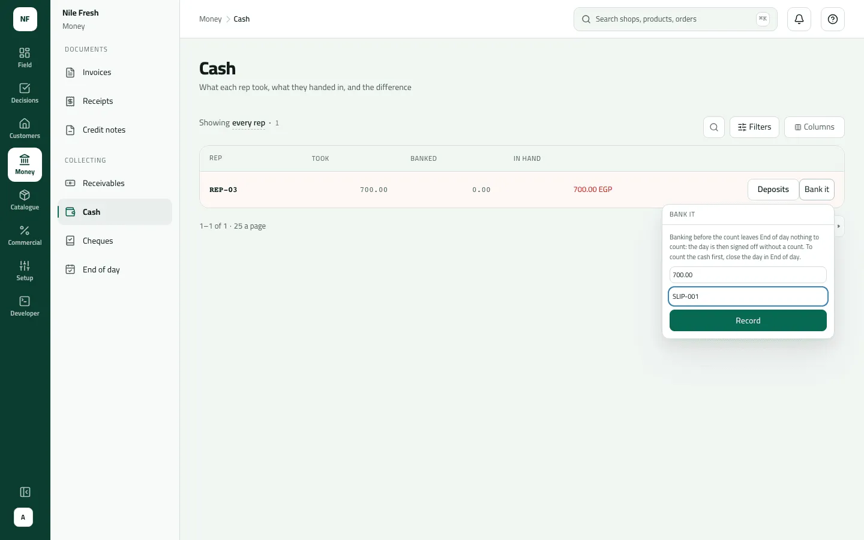
Task: Change the 'every rep' filter selector
Action: point(248,123)
